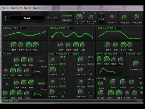Click the Main Envelope shape graph

[110, 71]
